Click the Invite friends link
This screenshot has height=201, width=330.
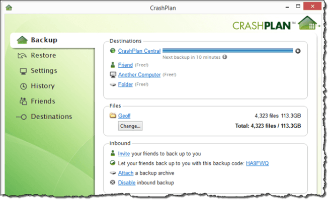(x=124, y=154)
